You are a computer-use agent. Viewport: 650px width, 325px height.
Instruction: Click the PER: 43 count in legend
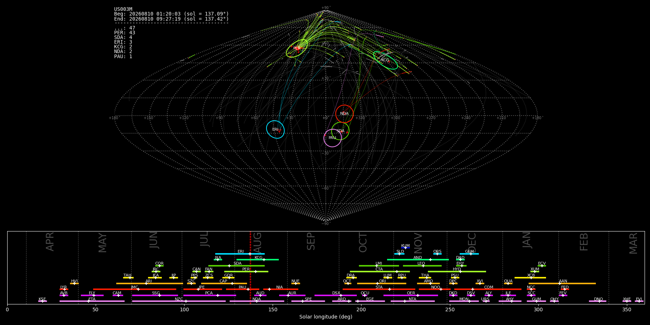coord(125,33)
